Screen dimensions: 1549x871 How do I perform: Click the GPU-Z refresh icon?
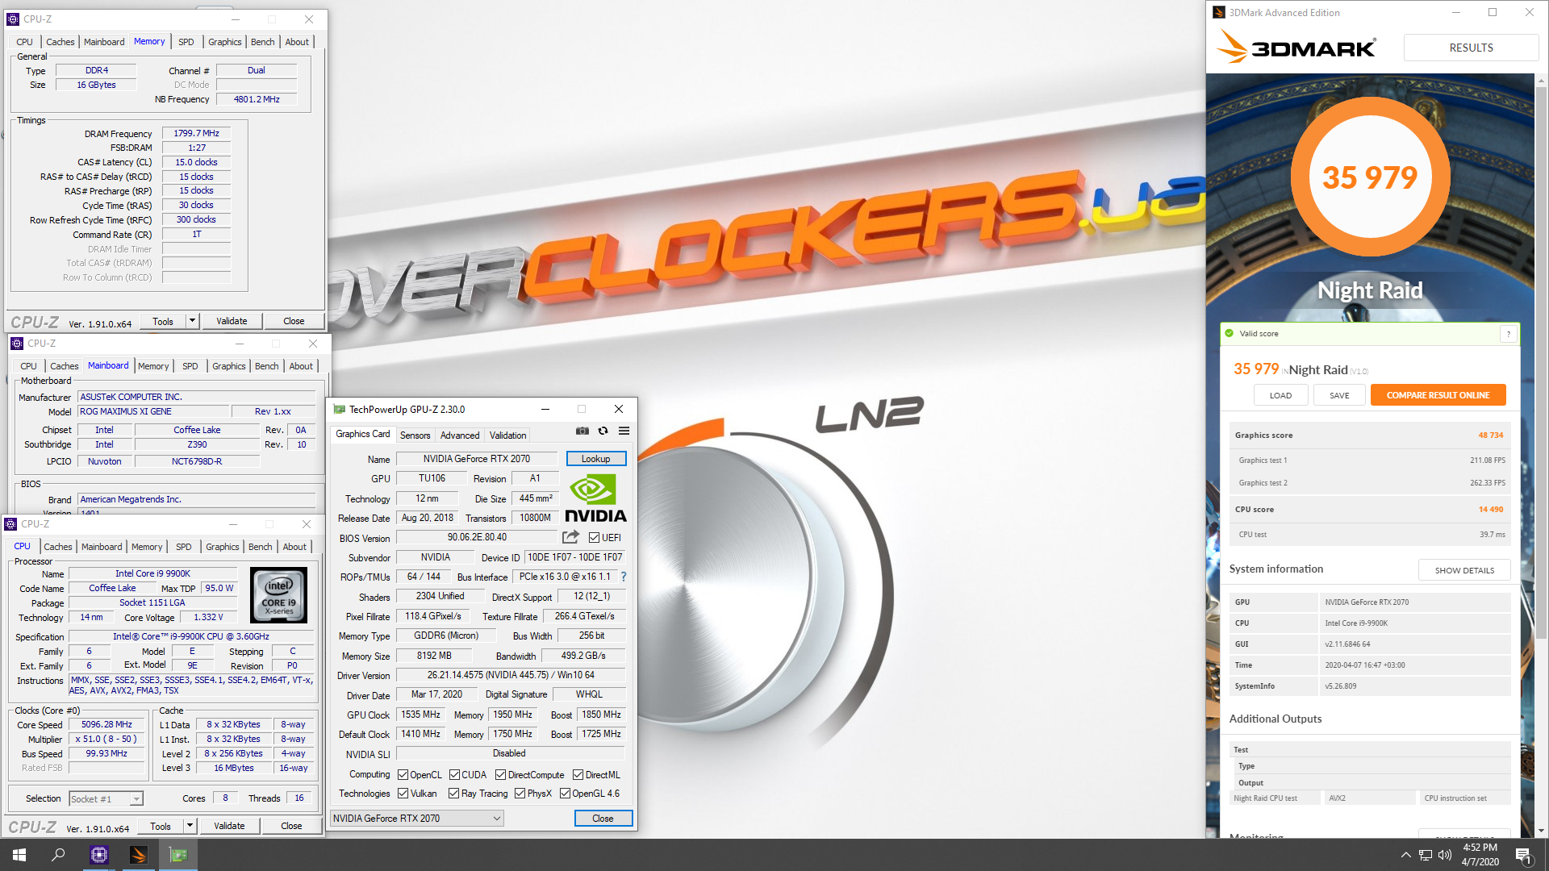603,431
